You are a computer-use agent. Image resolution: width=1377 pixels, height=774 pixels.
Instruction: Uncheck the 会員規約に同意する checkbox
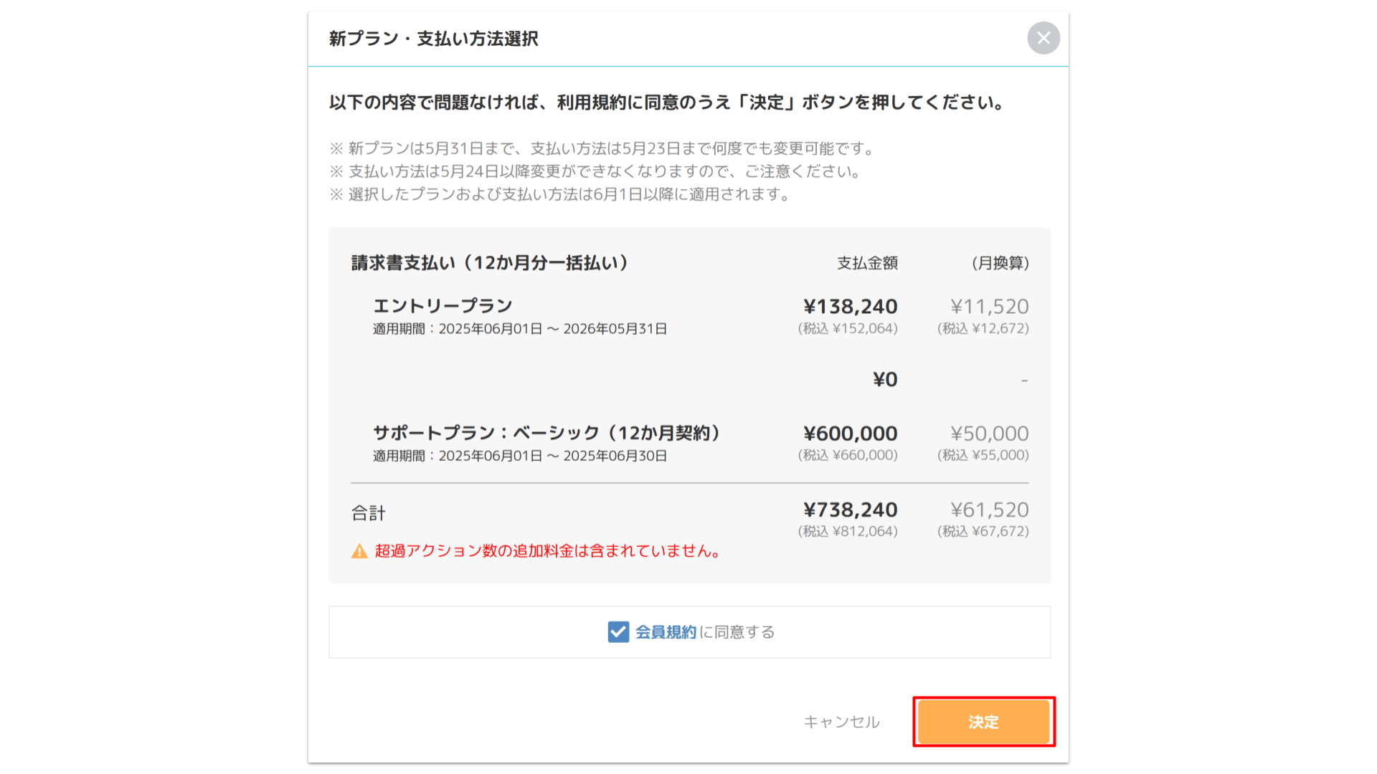tap(618, 632)
